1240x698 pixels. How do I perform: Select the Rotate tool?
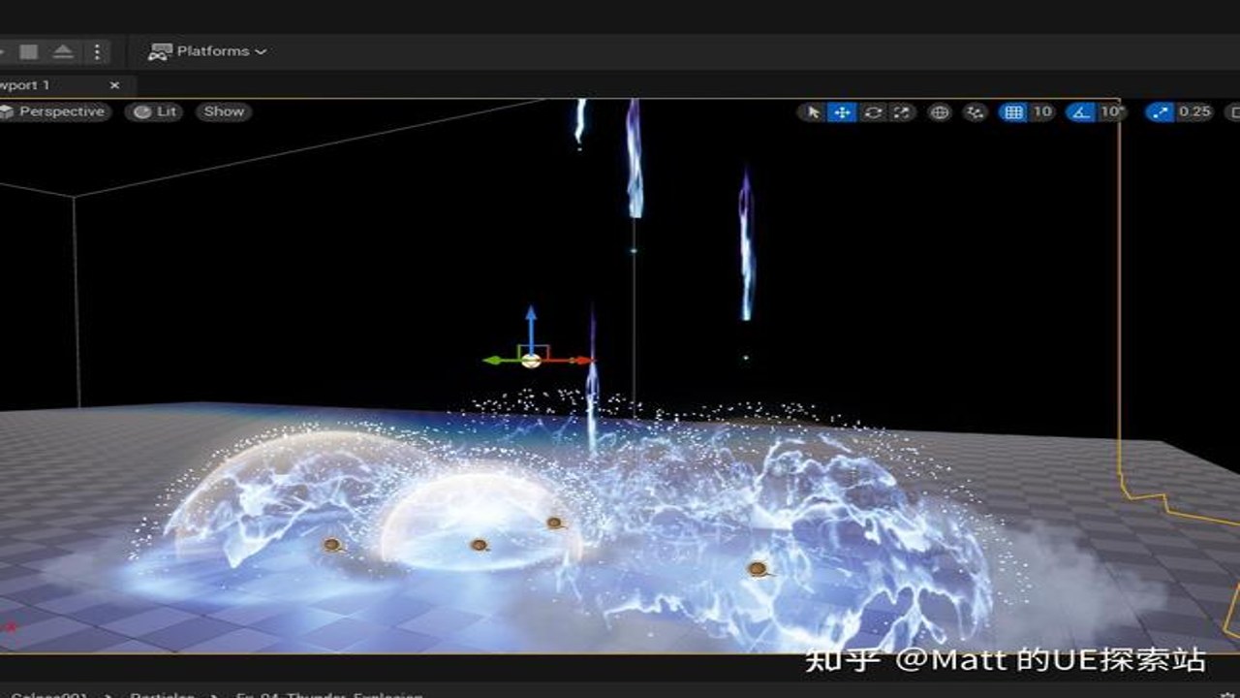(x=873, y=112)
